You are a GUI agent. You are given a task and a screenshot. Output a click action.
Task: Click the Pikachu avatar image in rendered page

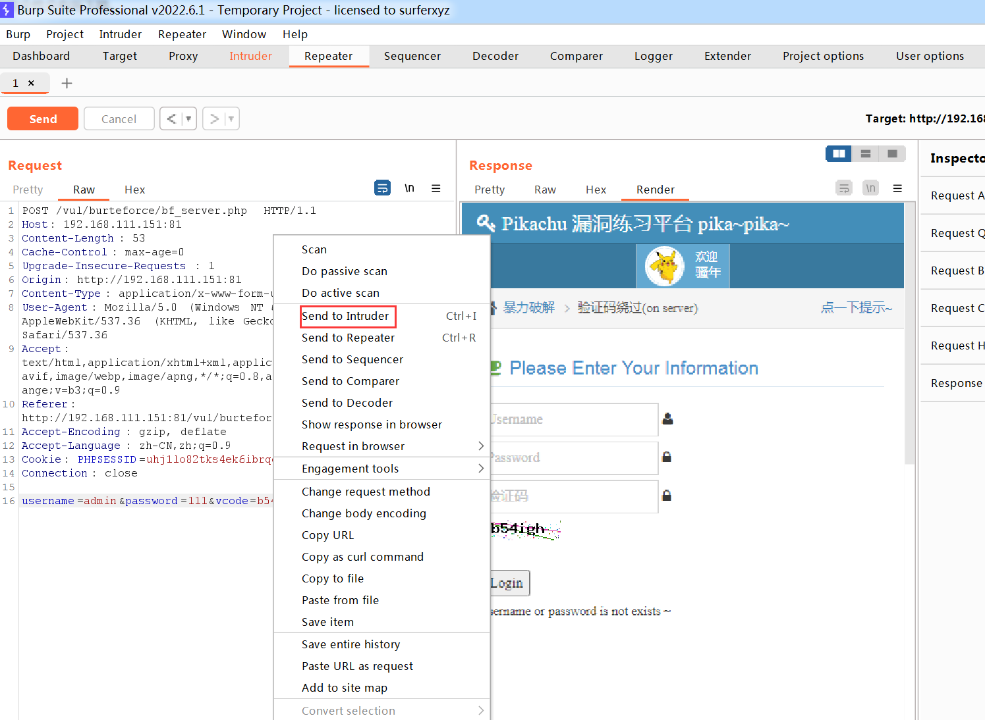pyautogui.click(x=664, y=266)
